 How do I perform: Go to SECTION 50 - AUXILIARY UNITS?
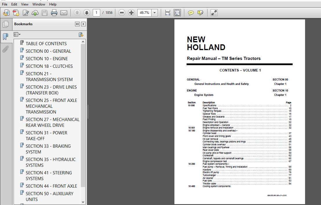(50, 196)
